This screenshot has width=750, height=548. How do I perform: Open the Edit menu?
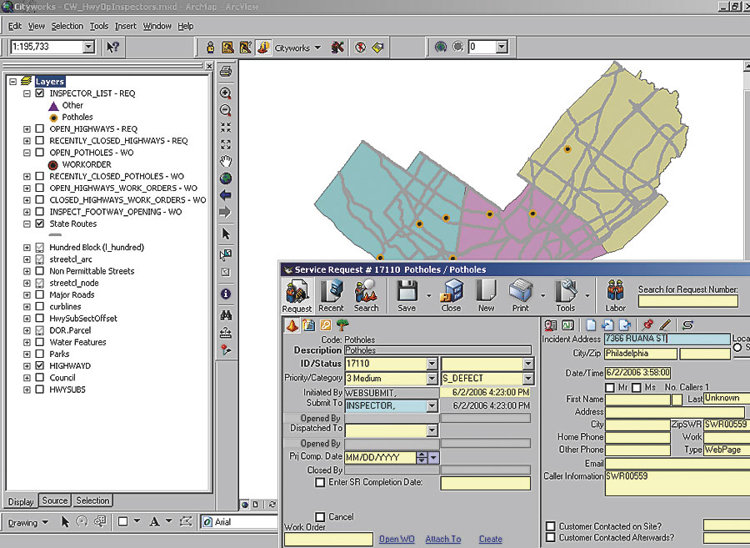[x=15, y=26]
